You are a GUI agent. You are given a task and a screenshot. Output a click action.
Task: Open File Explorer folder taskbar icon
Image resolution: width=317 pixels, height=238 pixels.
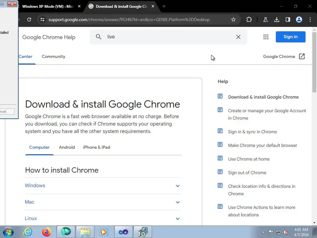(85, 232)
